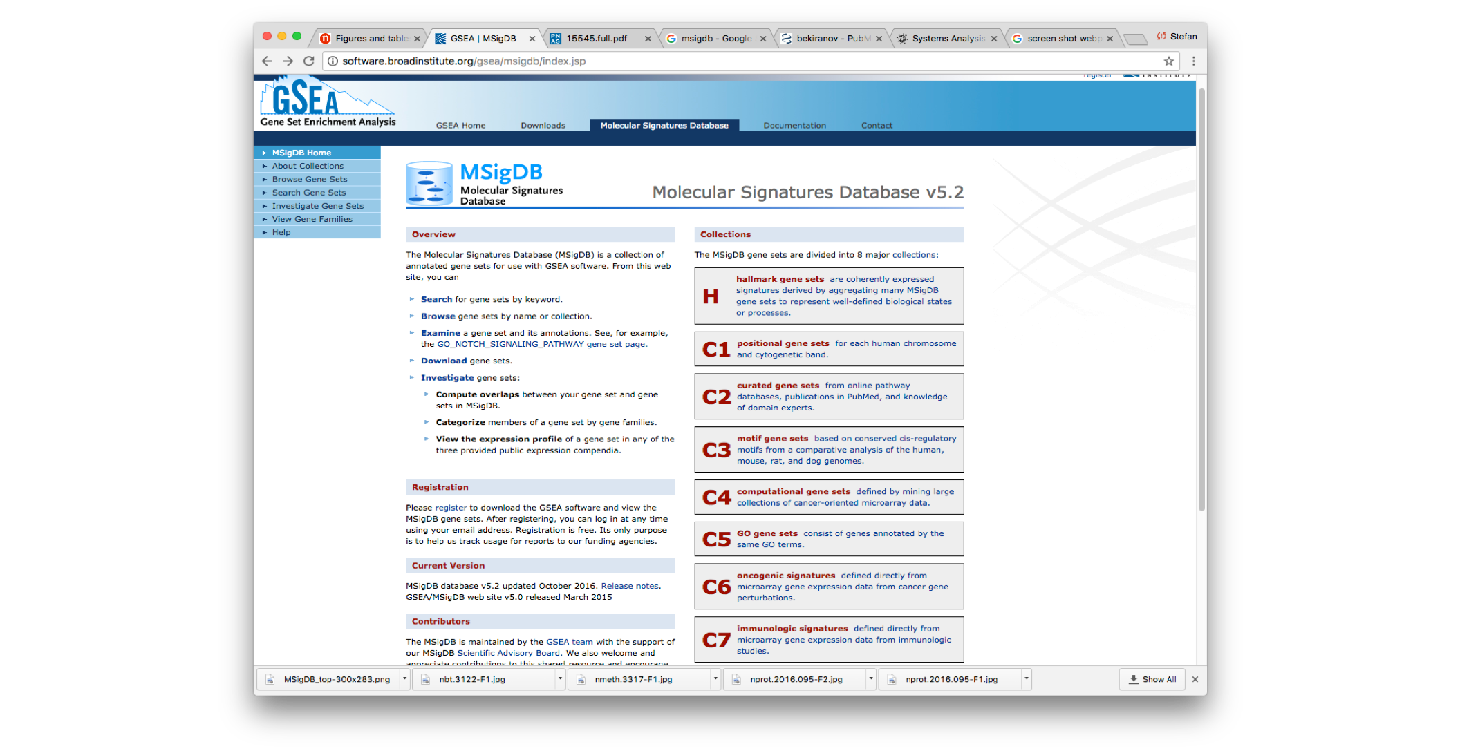Close the screen shot webp tab
The height and width of the screenshot is (751, 1460).
click(x=1110, y=39)
